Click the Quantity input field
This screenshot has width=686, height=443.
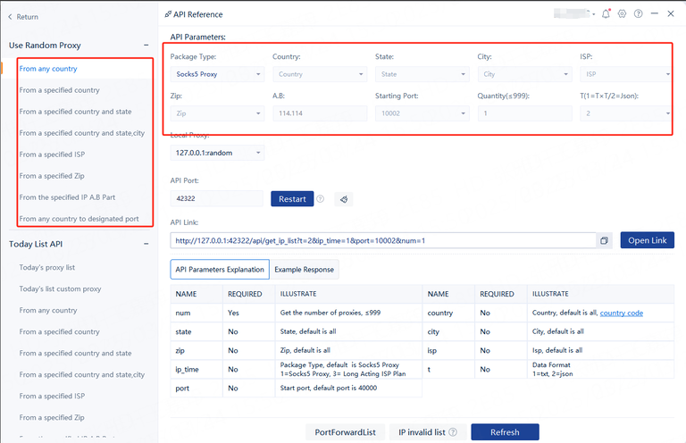click(524, 113)
